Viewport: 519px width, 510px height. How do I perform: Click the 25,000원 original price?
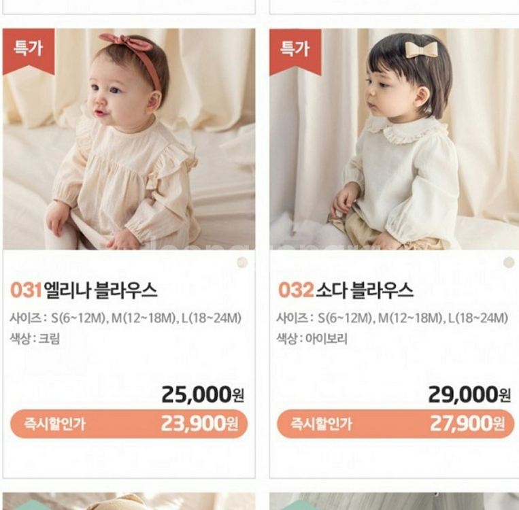click(x=203, y=394)
